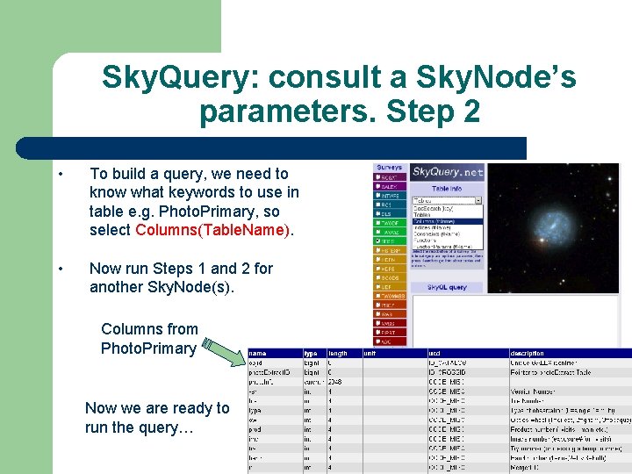Select the GOODS survey button
This screenshot has height=474, width=632.
[390, 278]
